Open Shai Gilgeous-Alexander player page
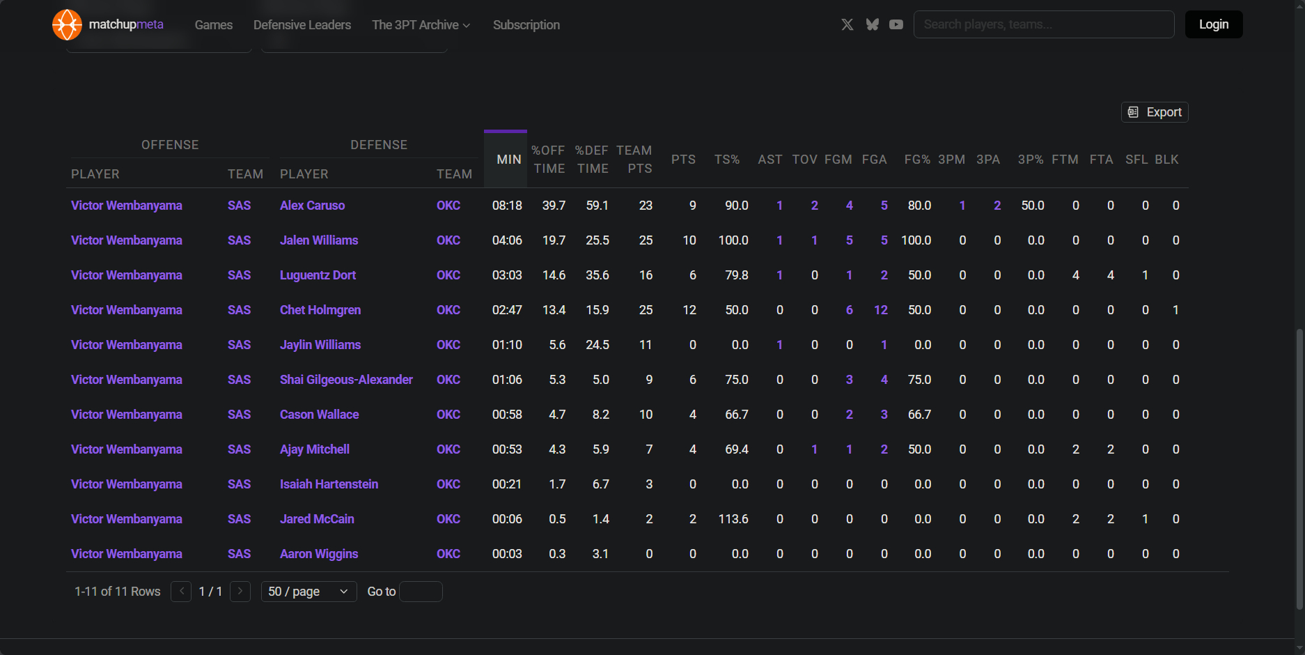 (346, 380)
